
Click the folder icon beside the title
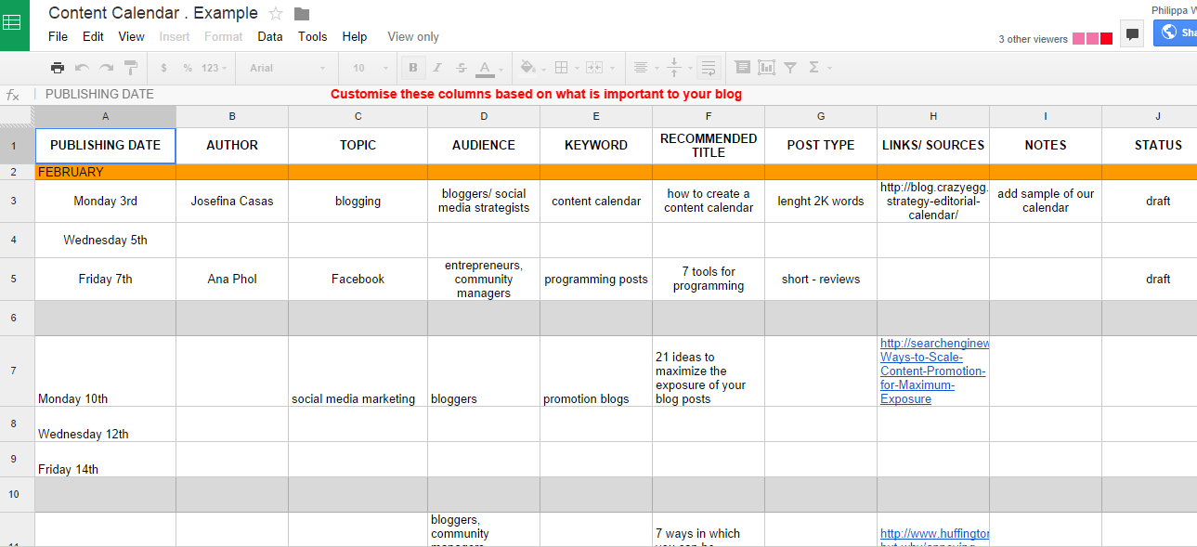click(x=302, y=13)
